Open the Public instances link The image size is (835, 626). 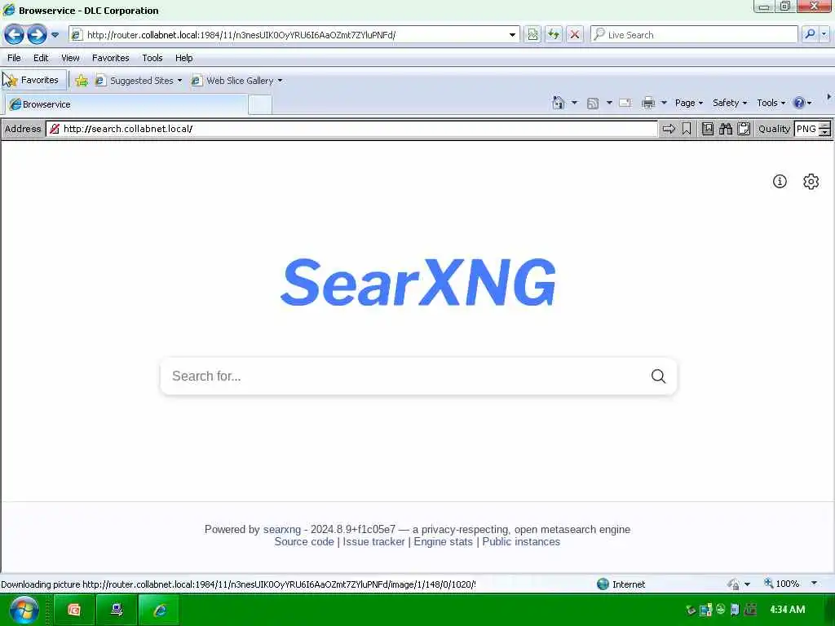click(521, 542)
